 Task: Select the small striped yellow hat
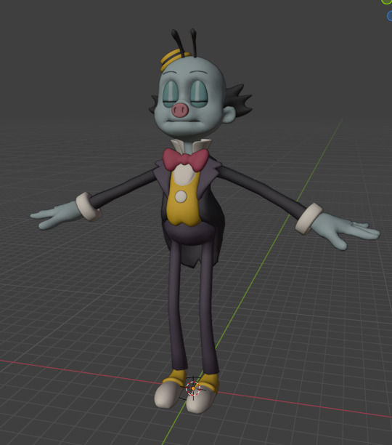click(174, 59)
